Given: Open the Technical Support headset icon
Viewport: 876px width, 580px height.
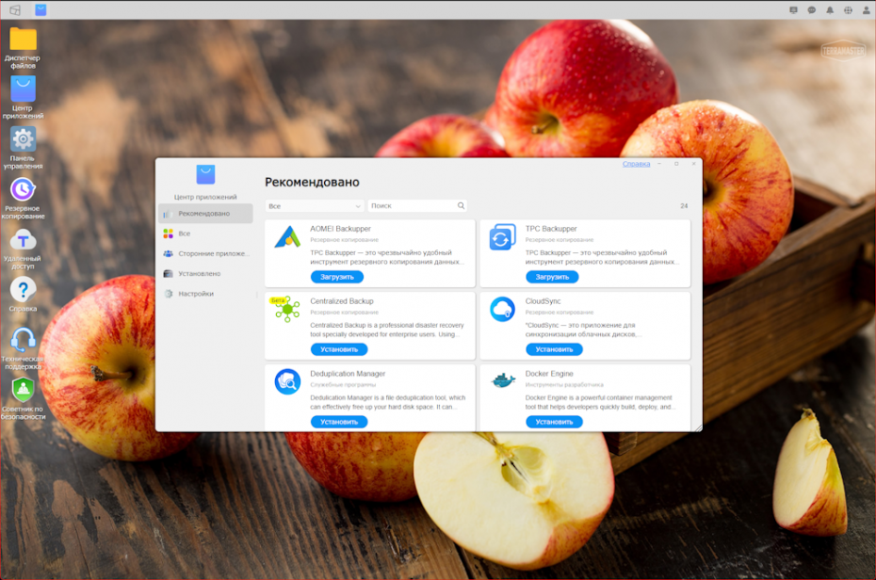Looking at the screenshot, I should pos(23,339).
